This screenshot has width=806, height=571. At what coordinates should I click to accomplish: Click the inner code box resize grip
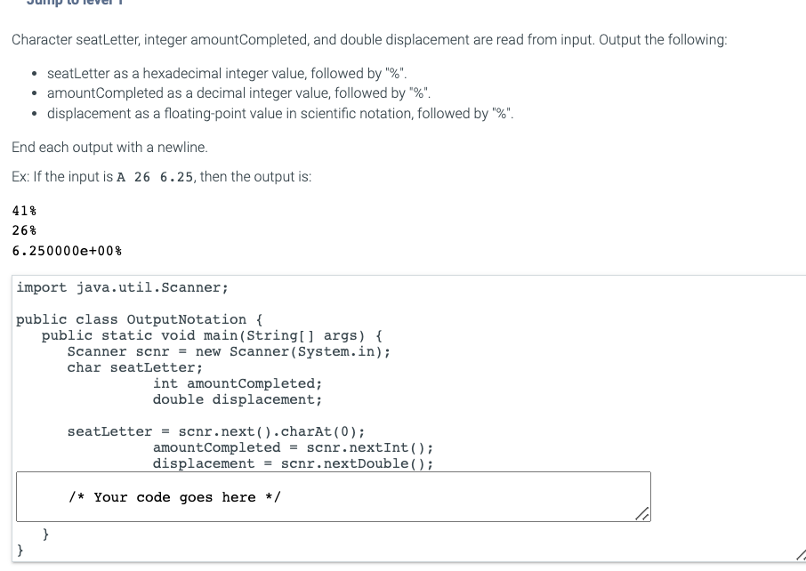[643, 513]
